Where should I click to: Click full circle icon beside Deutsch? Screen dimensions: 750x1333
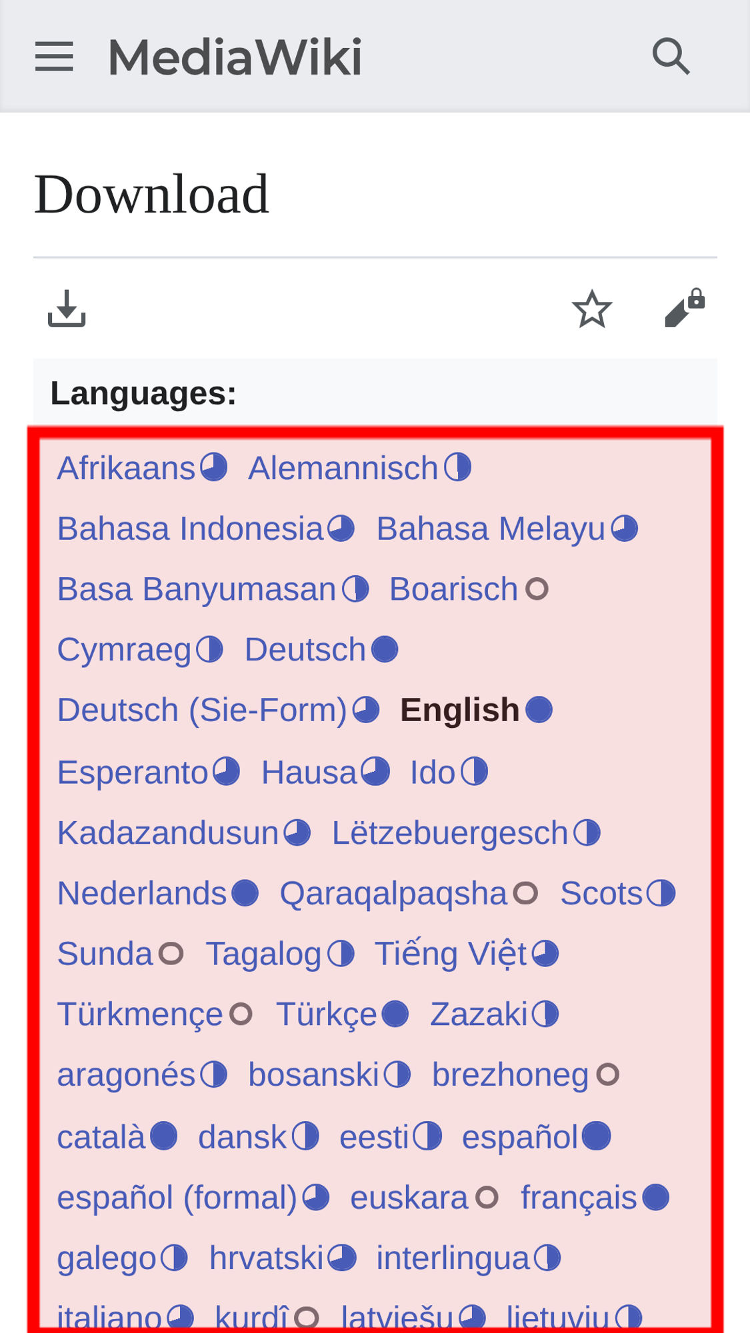[385, 650]
